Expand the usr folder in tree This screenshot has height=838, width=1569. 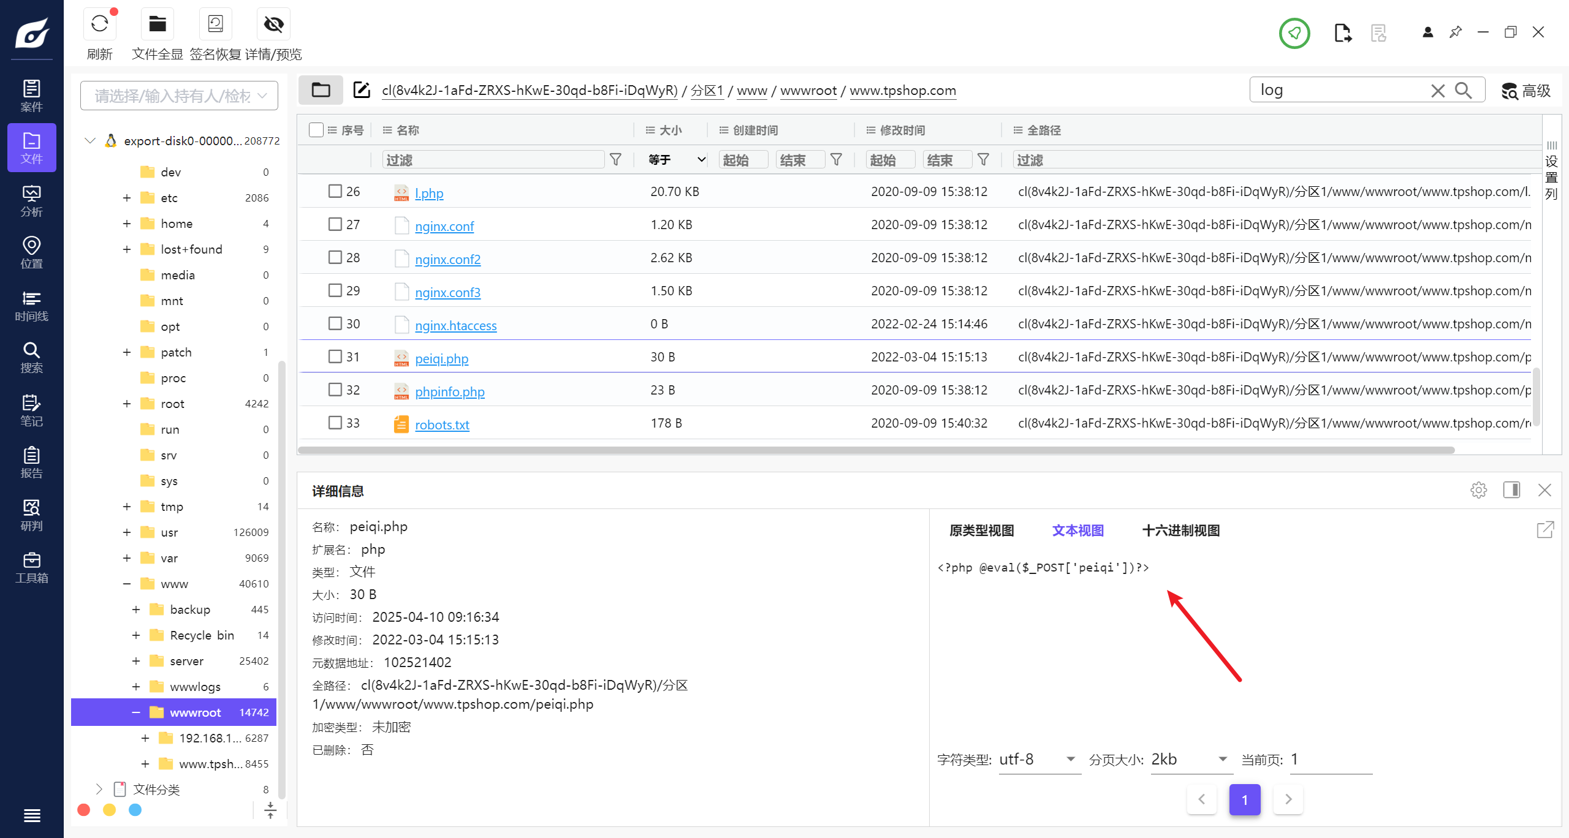127,532
